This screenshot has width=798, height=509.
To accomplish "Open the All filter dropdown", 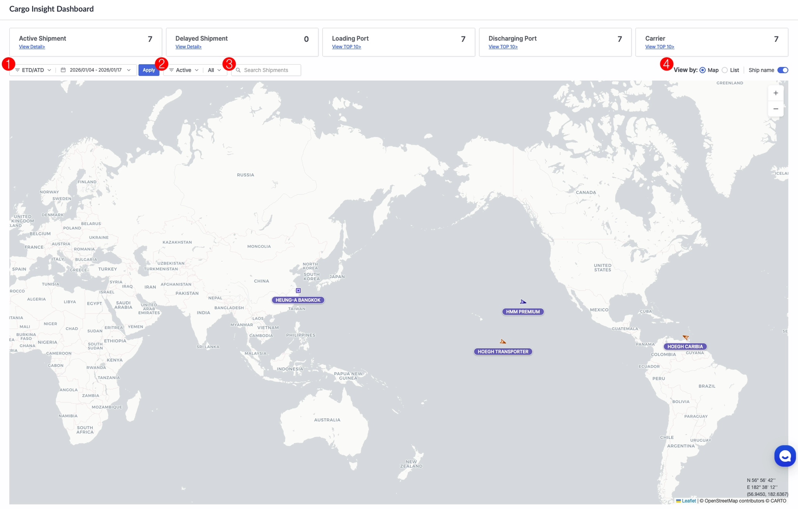I will coord(214,70).
